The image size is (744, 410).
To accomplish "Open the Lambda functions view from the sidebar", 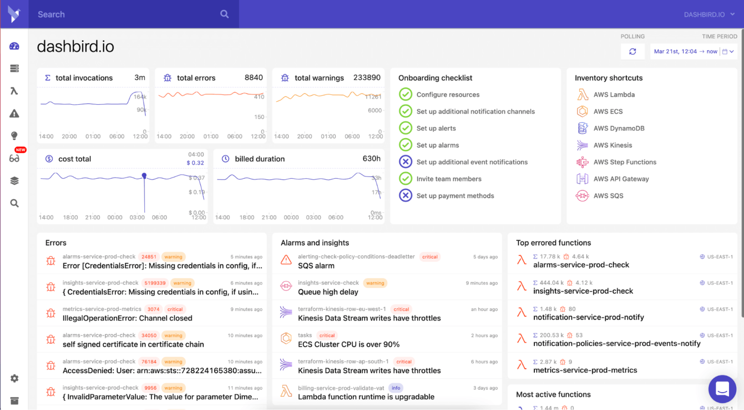I will coord(14,91).
